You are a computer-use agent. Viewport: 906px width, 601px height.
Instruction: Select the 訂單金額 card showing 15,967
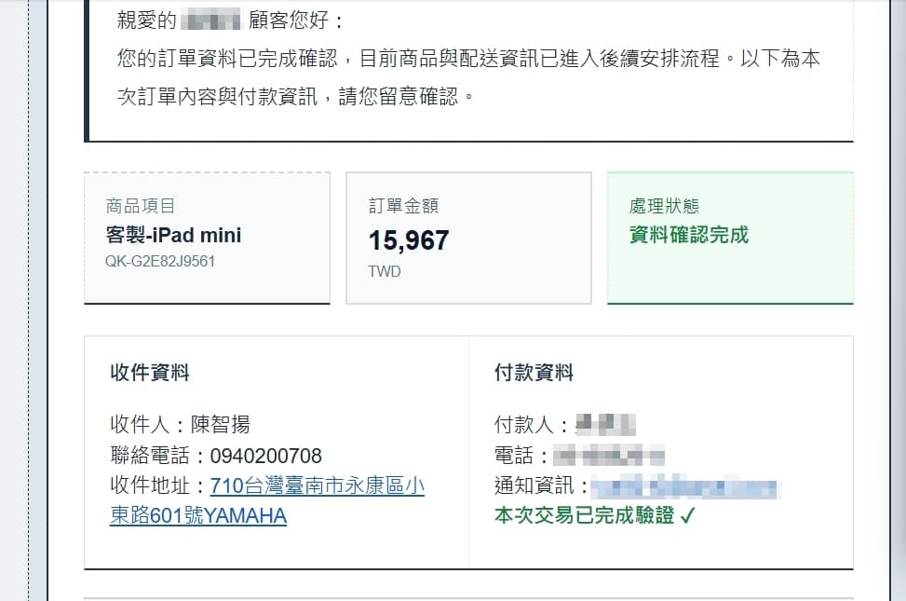(468, 238)
